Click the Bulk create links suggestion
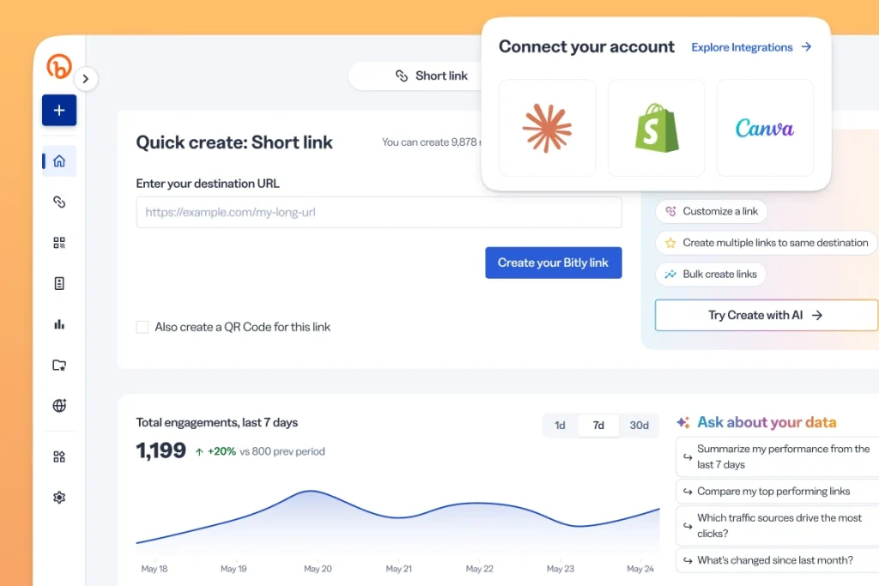This screenshot has width=879, height=586. [710, 274]
